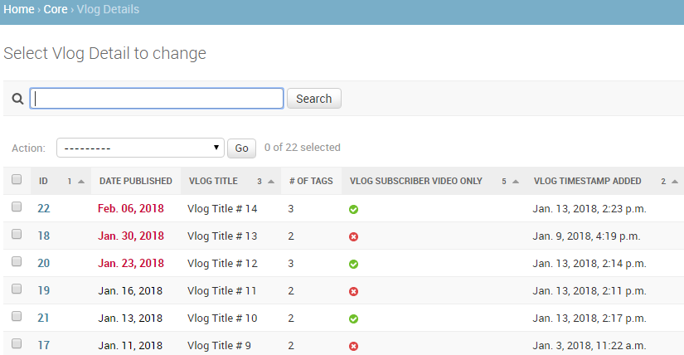The width and height of the screenshot is (684, 355).
Task: Click the ID column sort arrow
Action: (x=81, y=182)
